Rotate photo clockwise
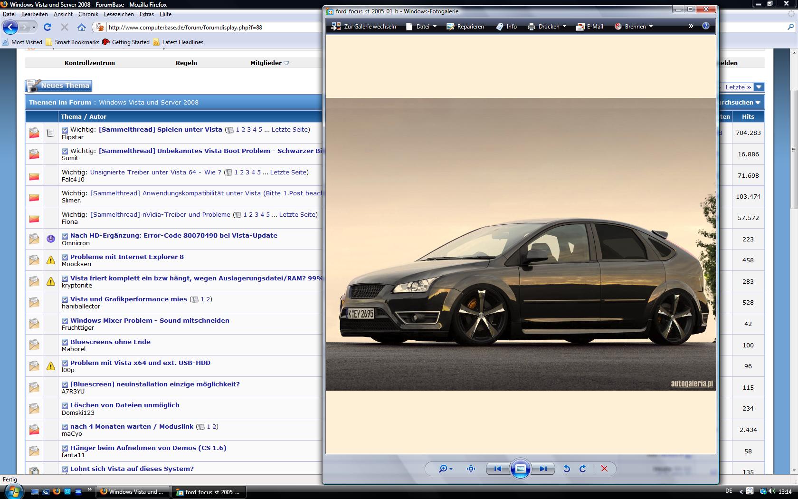The image size is (798, 499). tap(583, 469)
